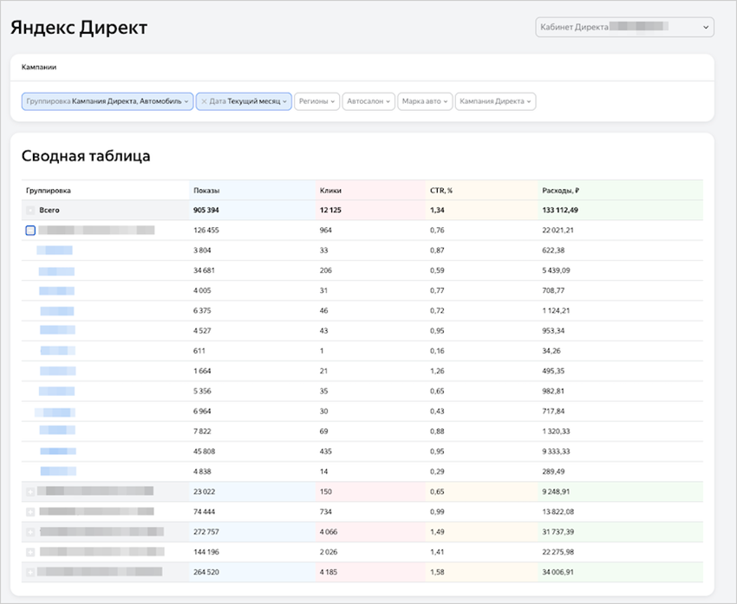Click the Группировка column header
Viewport: 737px width, 604px height.
(x=49, y=191)
